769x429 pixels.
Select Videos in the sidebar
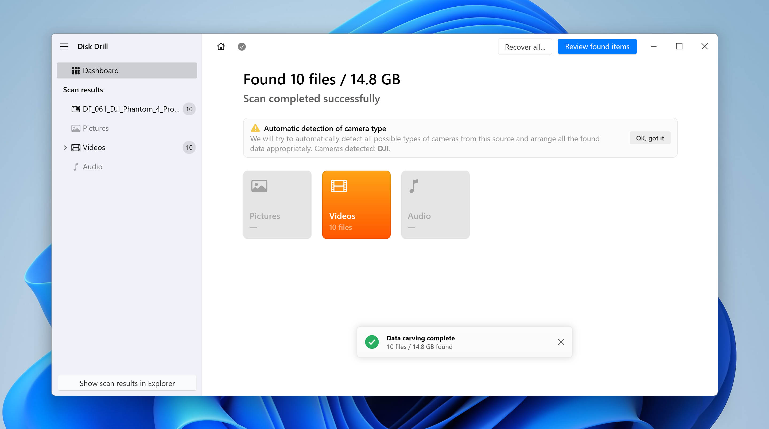127,147
